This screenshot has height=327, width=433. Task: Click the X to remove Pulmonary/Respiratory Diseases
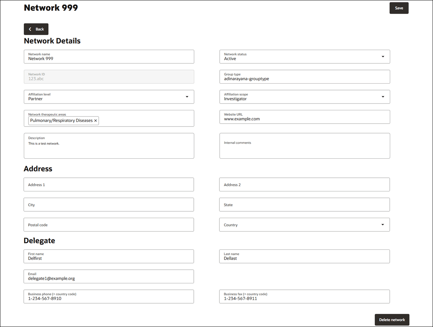pos(95,120)
